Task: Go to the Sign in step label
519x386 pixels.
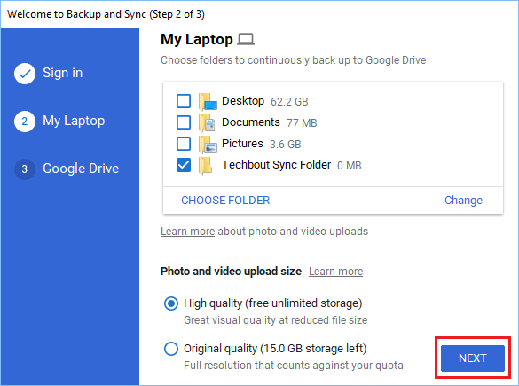Action: (63, 73)
